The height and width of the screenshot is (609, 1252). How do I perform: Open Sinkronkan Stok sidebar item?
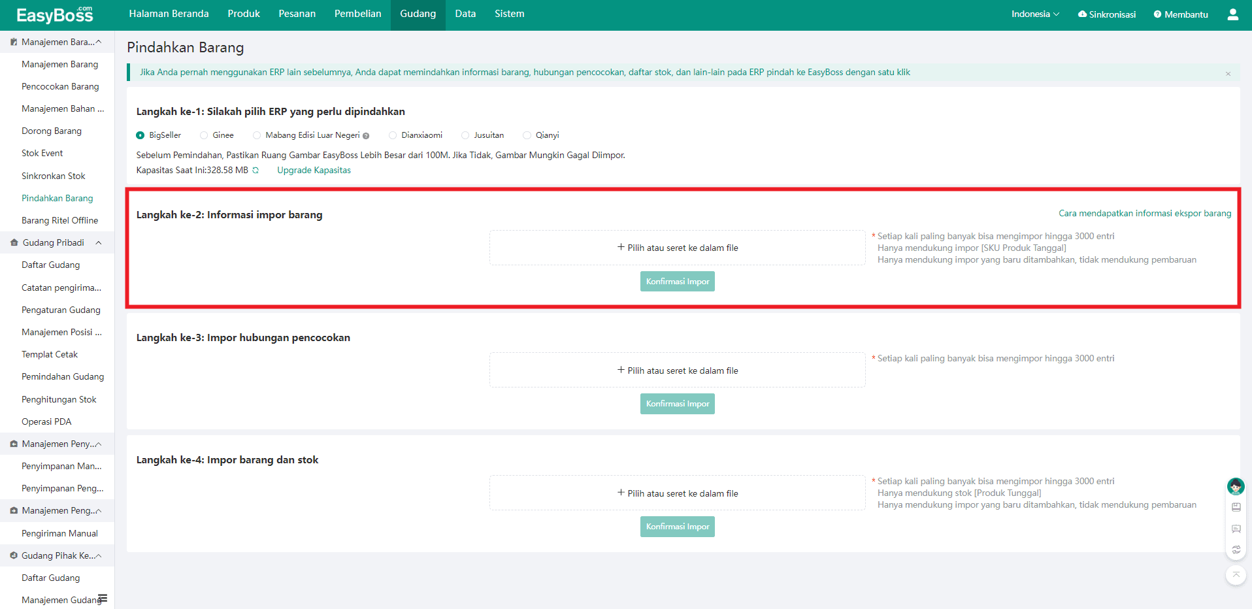tap(54, 176)
